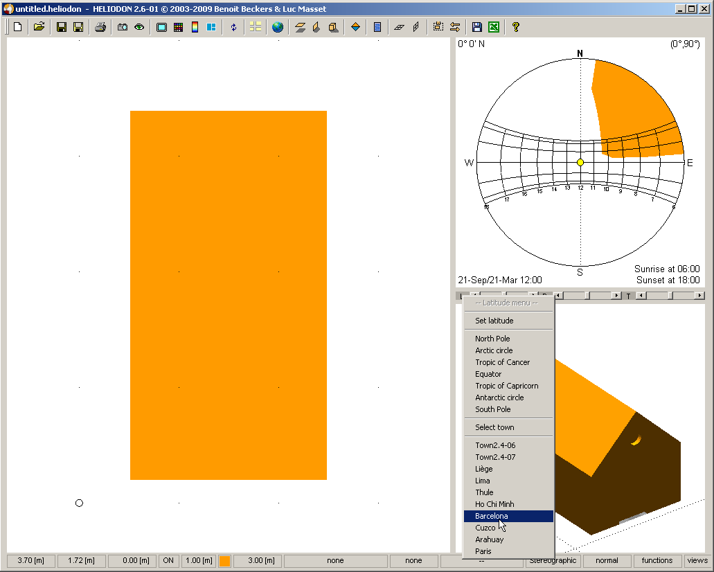Select South Pole latitude

pyautogui.click(x=508, y=409)
